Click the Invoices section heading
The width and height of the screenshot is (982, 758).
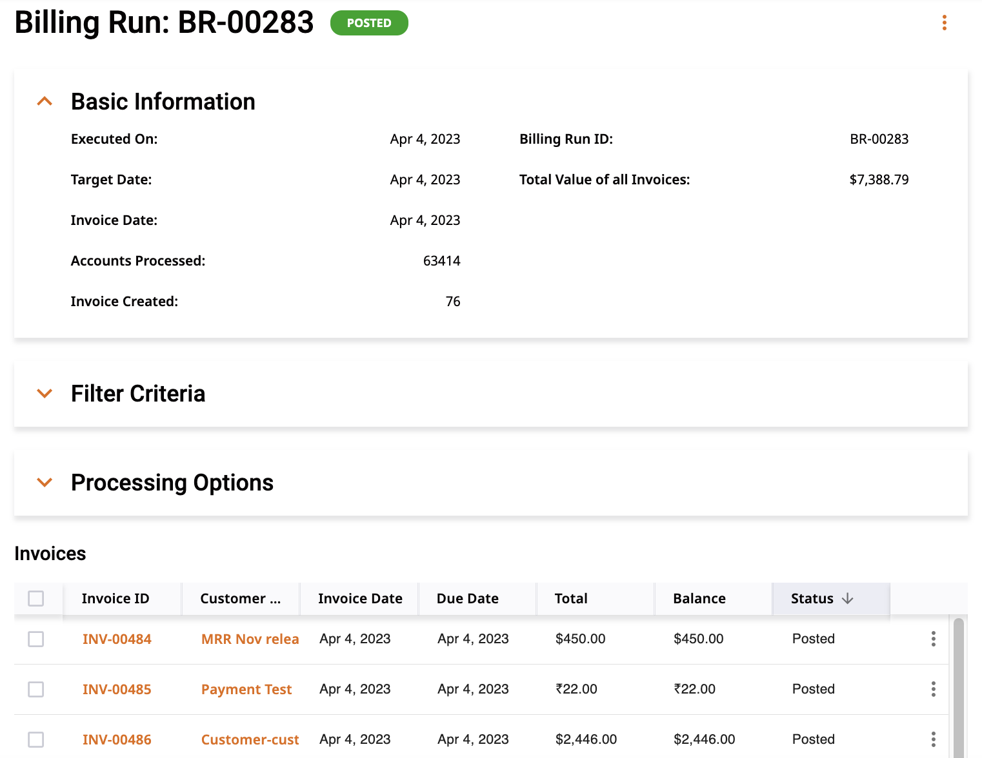coord(50,554)
